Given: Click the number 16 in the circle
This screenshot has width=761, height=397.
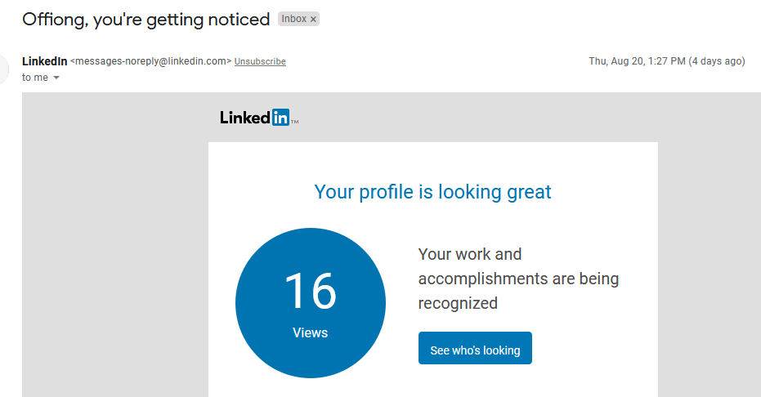Looking at the screenshot, I should 311,291.
